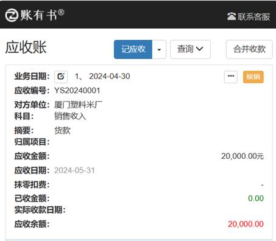Click the subject value 销售收入
This screenshot has width=276, height=241.
[x=70, y=116]
